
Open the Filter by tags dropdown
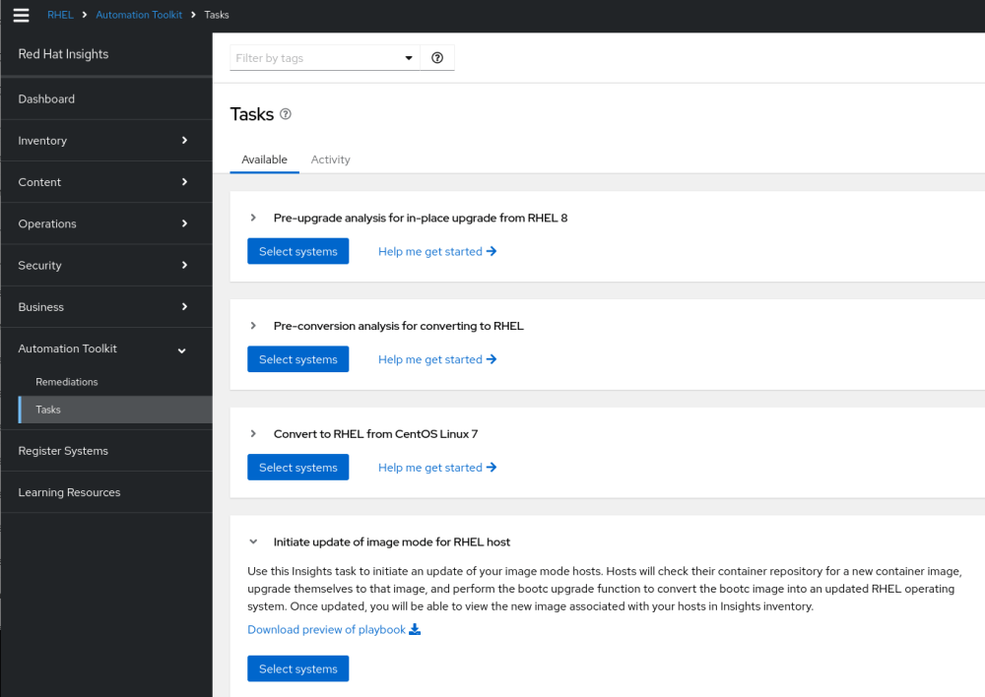(x=408, y=57)
